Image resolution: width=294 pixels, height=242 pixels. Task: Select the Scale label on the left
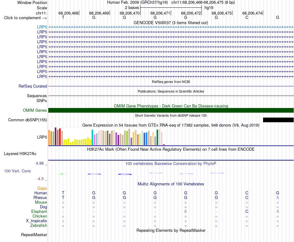42,8
